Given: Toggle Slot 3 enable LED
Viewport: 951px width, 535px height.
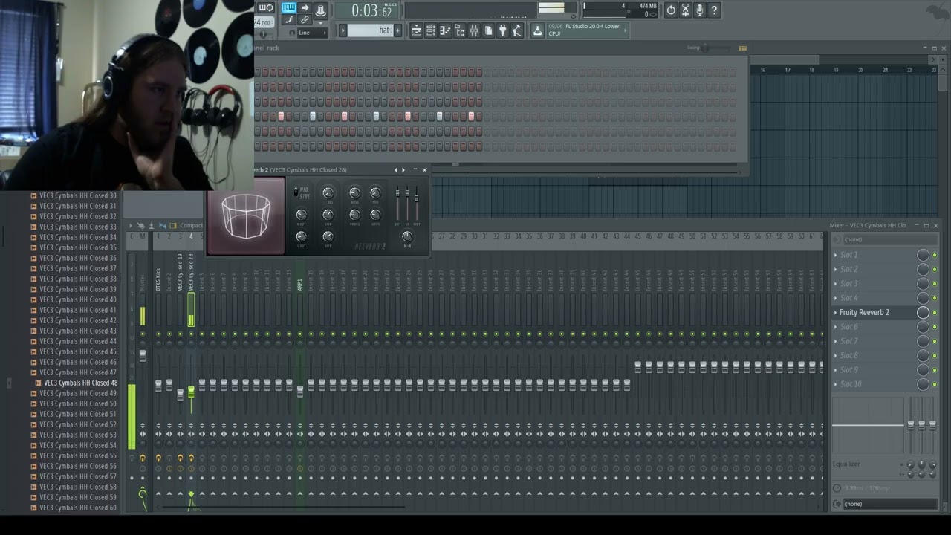Looking at the screenshot, I should pyautogui.click(x=935, y=284).
